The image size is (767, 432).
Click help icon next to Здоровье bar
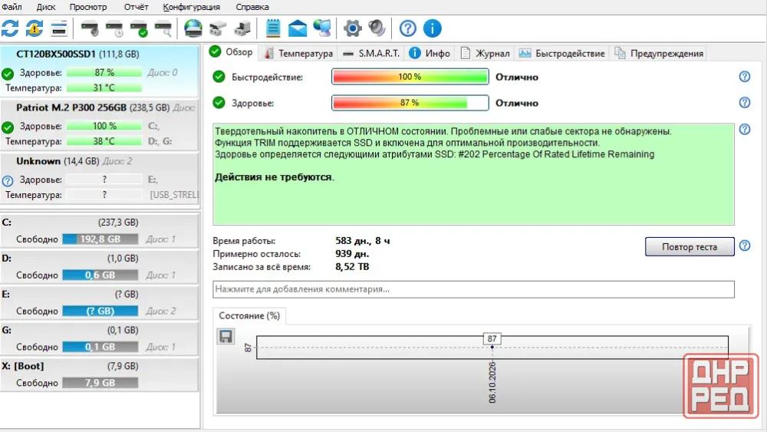coord(745,103)
